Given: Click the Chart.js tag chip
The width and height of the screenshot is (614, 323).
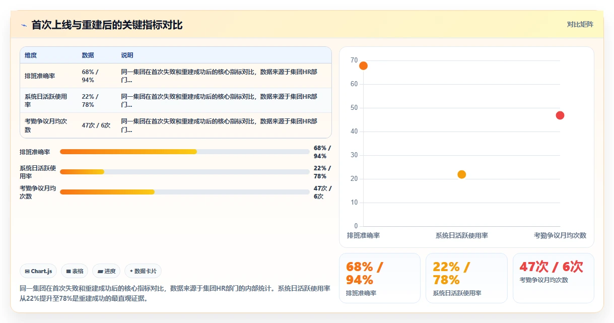Looking at the screenshot, I should [38, 271].
